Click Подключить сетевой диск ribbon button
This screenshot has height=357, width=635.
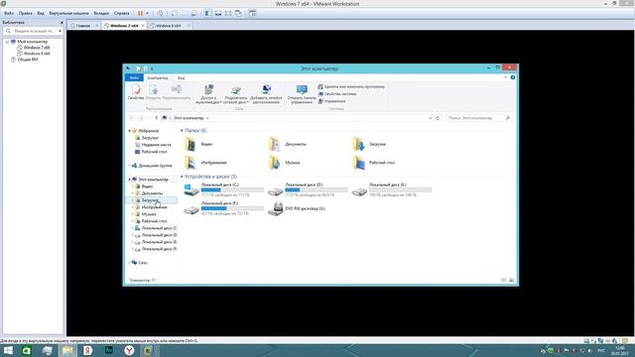coord(236,94)
